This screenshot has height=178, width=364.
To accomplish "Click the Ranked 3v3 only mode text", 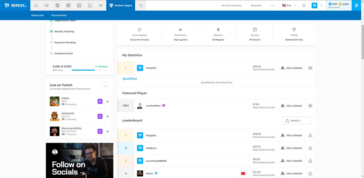I will pyautogui.click(x=294, y=39).
